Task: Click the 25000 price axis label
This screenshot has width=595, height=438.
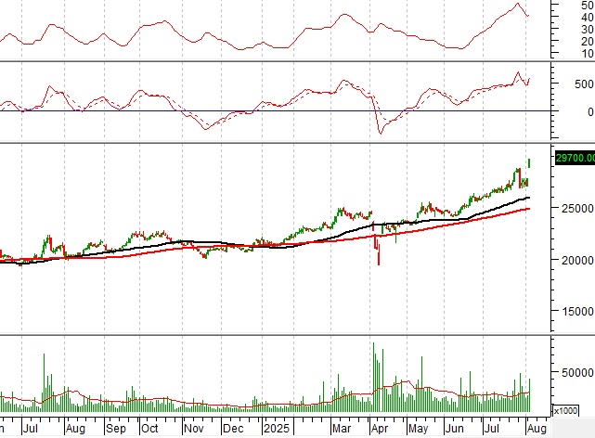Action: [x=575, y=209]
